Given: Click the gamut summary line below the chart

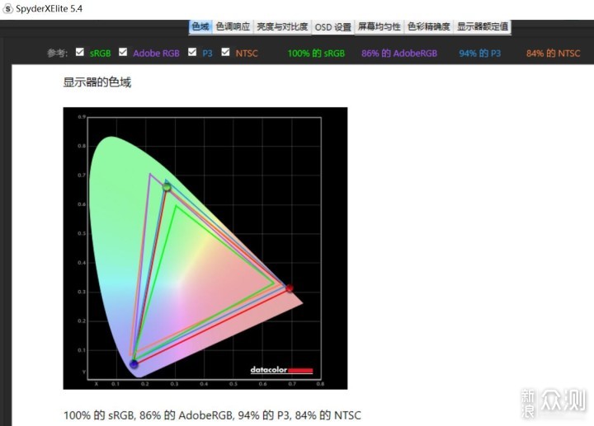Looking at the screenshot, I should pyautogui.click(x=212, y=415).
